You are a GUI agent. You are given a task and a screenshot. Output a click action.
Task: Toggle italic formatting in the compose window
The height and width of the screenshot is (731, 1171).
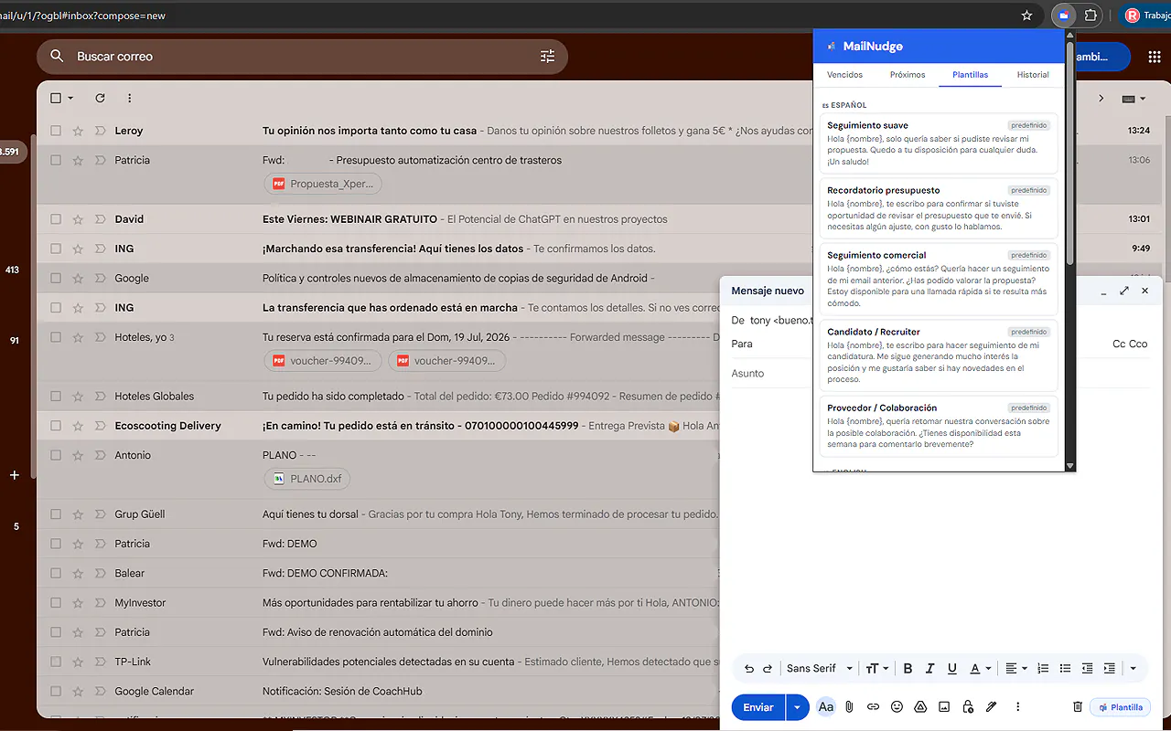pos(930,669)
